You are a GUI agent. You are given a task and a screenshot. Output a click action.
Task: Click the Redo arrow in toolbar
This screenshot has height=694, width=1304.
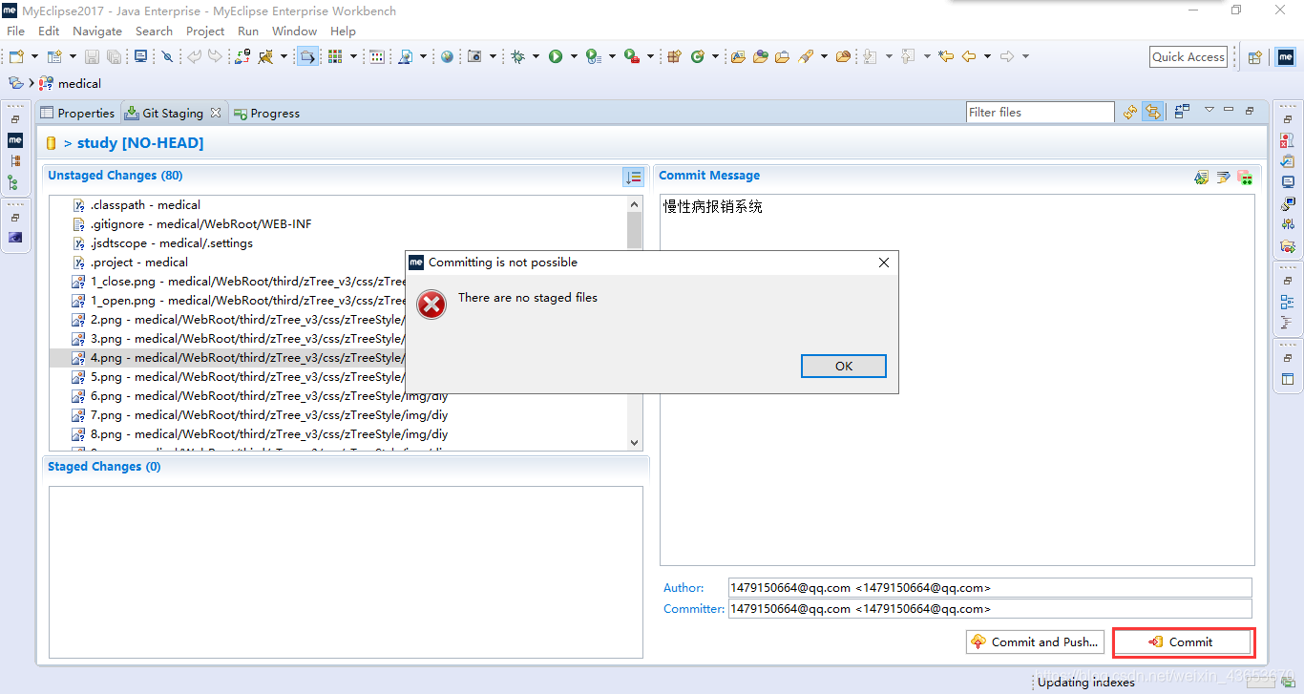tap(215, 57)
